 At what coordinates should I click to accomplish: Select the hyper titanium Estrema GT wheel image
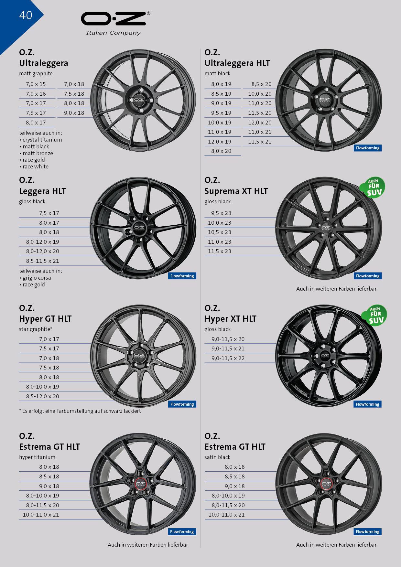click(142, 484)
